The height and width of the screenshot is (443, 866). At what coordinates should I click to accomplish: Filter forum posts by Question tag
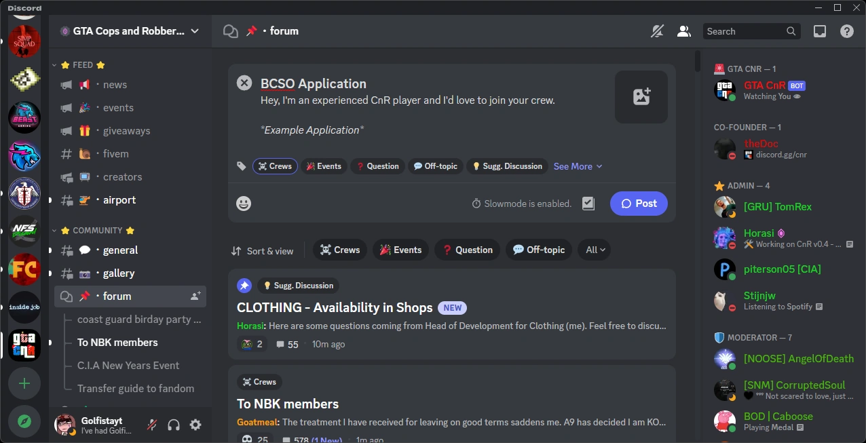coord(467,250)
